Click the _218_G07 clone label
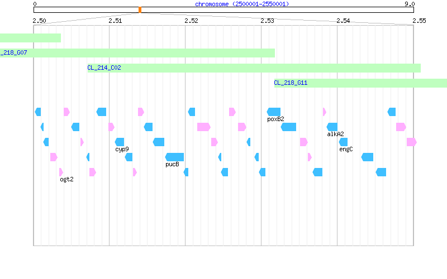The image size is (447, 279). click(x=13, y=52)
